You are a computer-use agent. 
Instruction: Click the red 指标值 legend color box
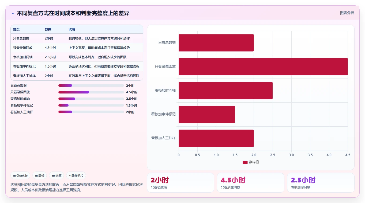click(x=245, y=162)
